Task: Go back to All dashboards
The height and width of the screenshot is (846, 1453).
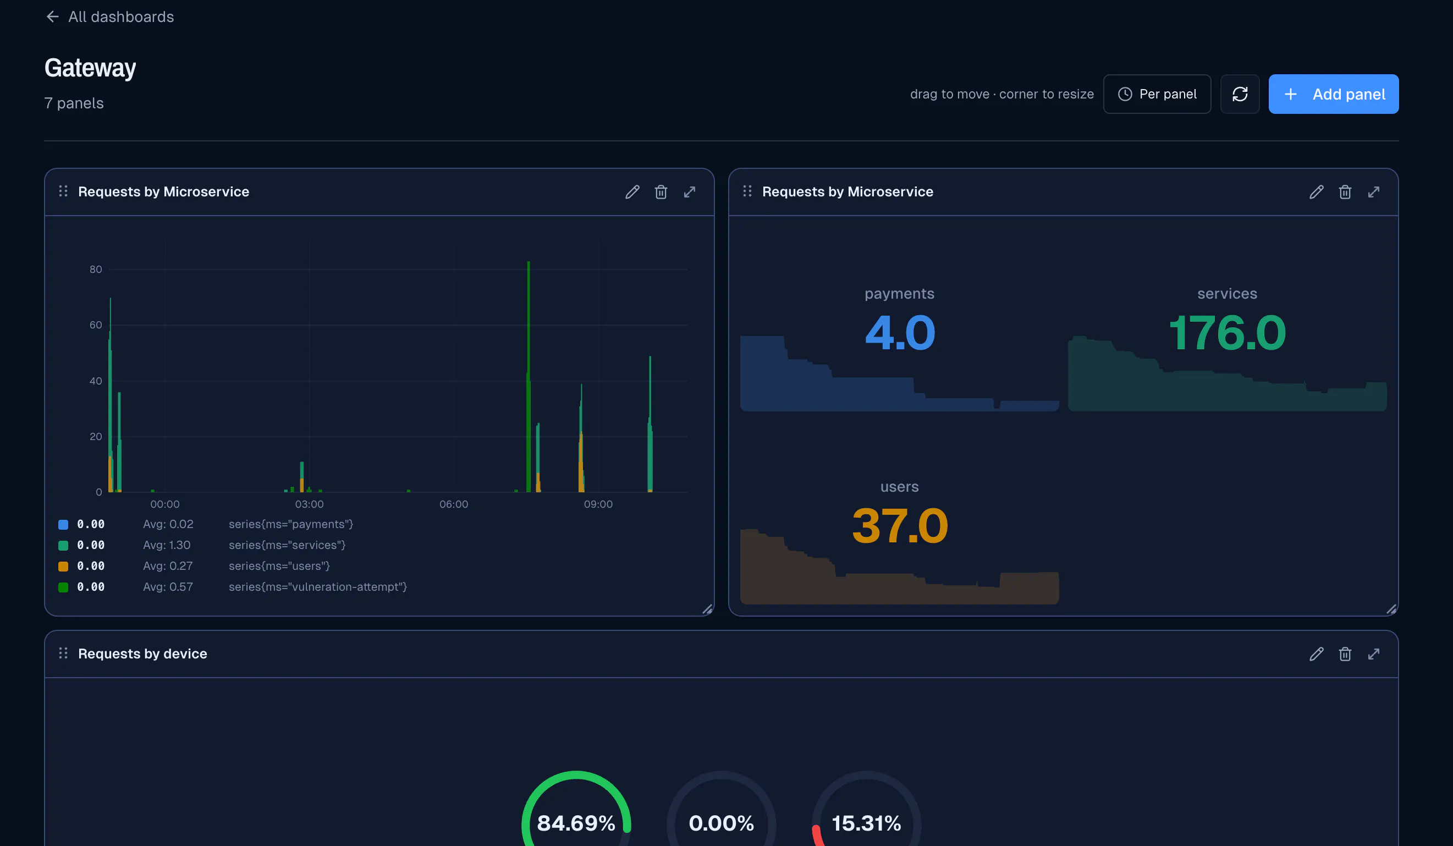Action: (109, 17)
